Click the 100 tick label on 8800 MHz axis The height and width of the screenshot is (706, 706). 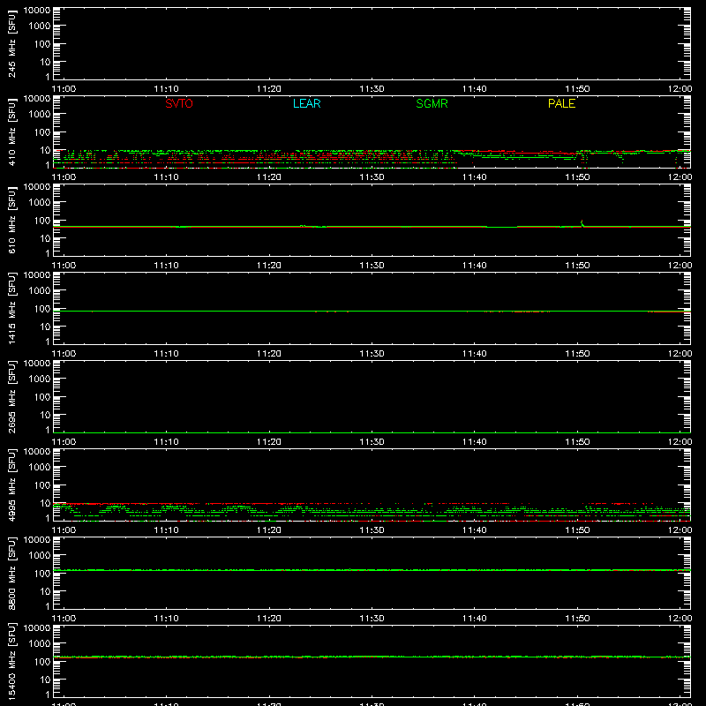[x=42, y=573]
